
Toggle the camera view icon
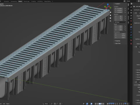[x=110, y=18]
